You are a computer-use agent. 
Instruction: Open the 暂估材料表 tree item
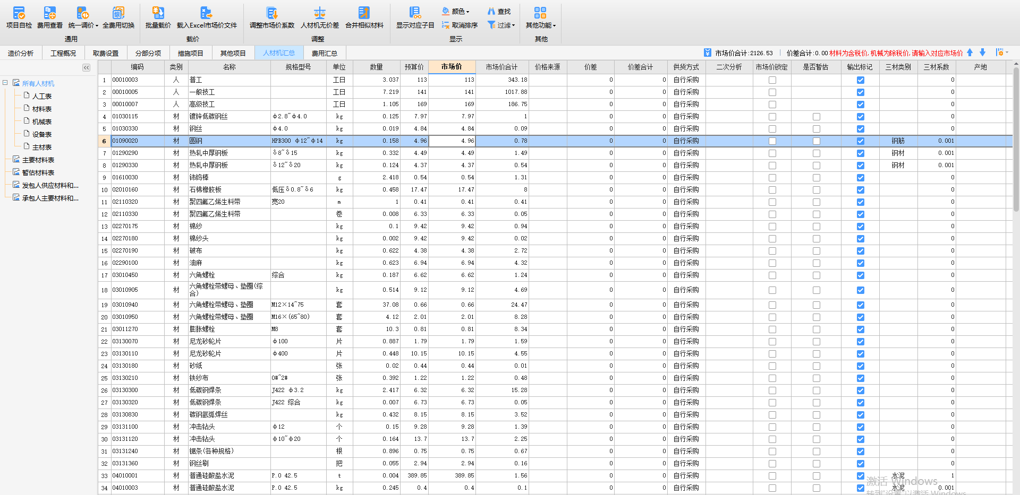click(38, 172)
